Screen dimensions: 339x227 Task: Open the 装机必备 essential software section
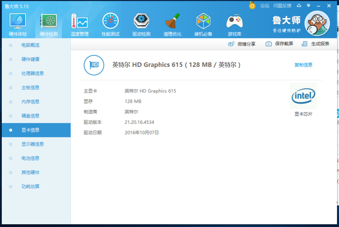(203, 25)
